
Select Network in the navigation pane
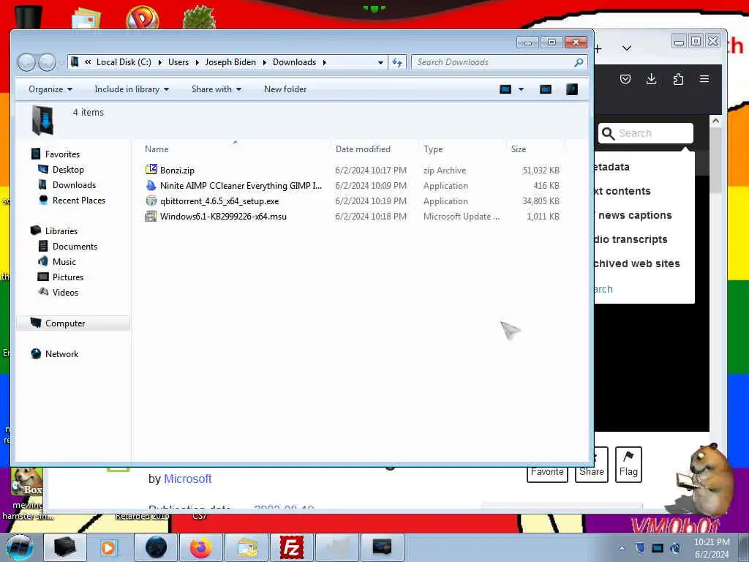point(61,354)
